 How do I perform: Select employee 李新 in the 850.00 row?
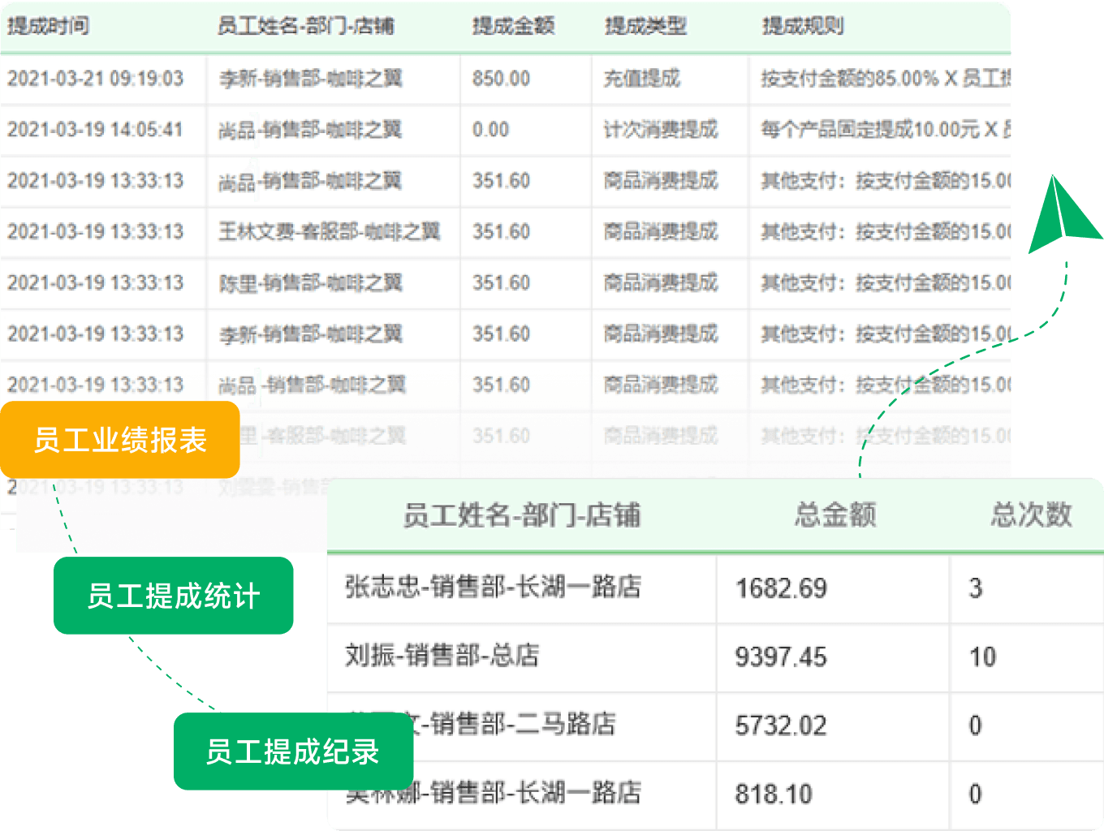(311, 79)
